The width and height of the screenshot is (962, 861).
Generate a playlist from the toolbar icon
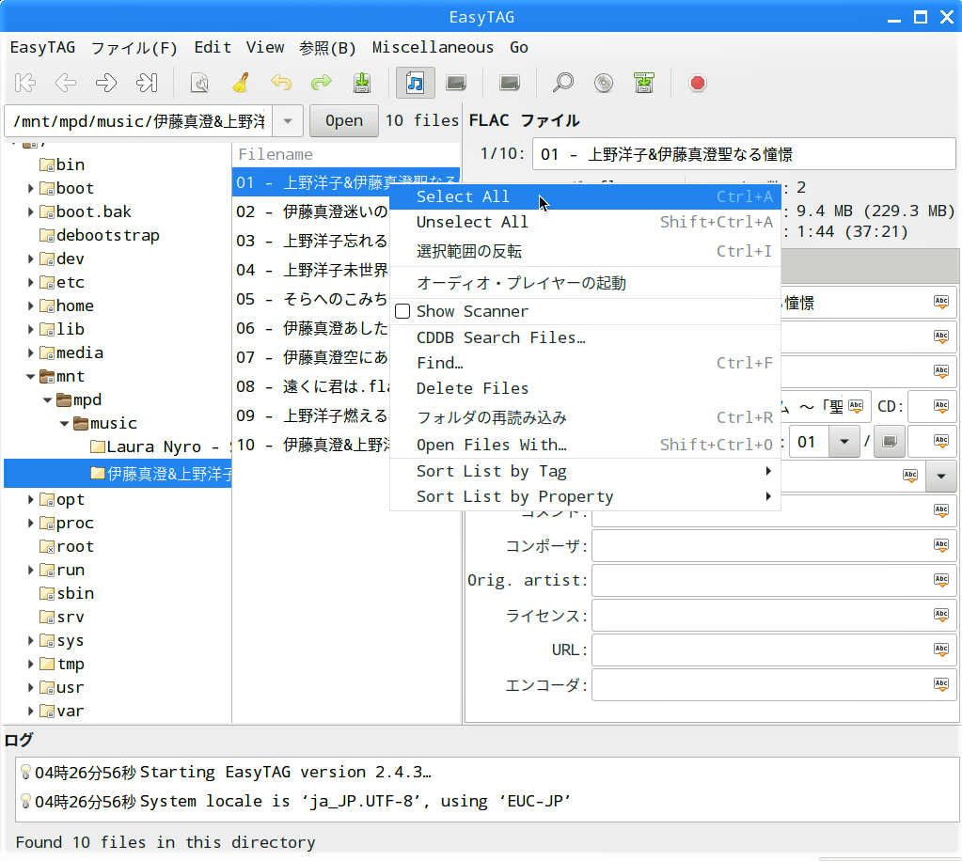[x=644, y=83]
